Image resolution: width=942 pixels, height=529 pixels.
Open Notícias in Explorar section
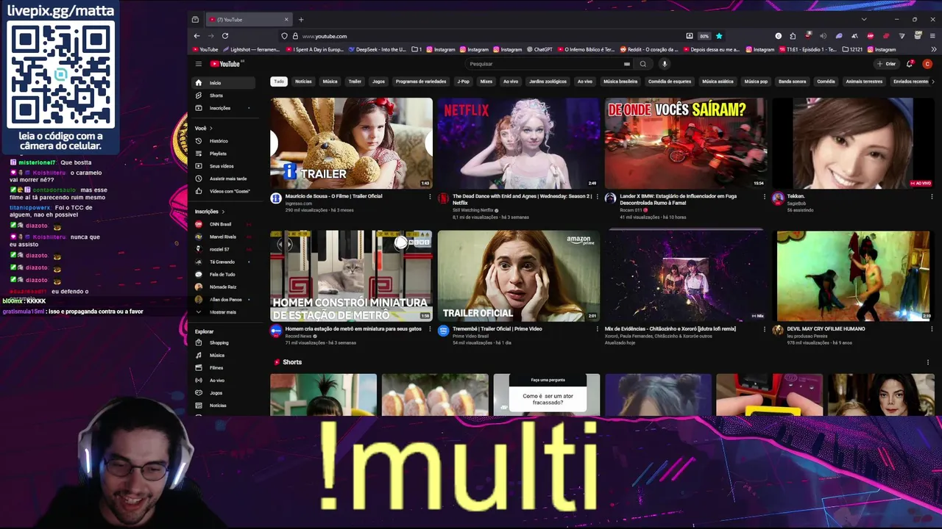[x=224, y=406]
